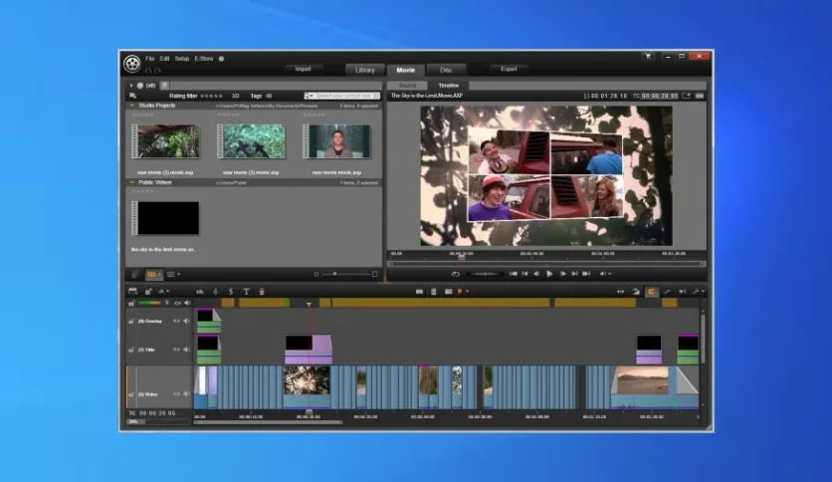This screenshot has width=832, height=482.
Task: Click the Tags filter button
Action: tap(261, 96)
